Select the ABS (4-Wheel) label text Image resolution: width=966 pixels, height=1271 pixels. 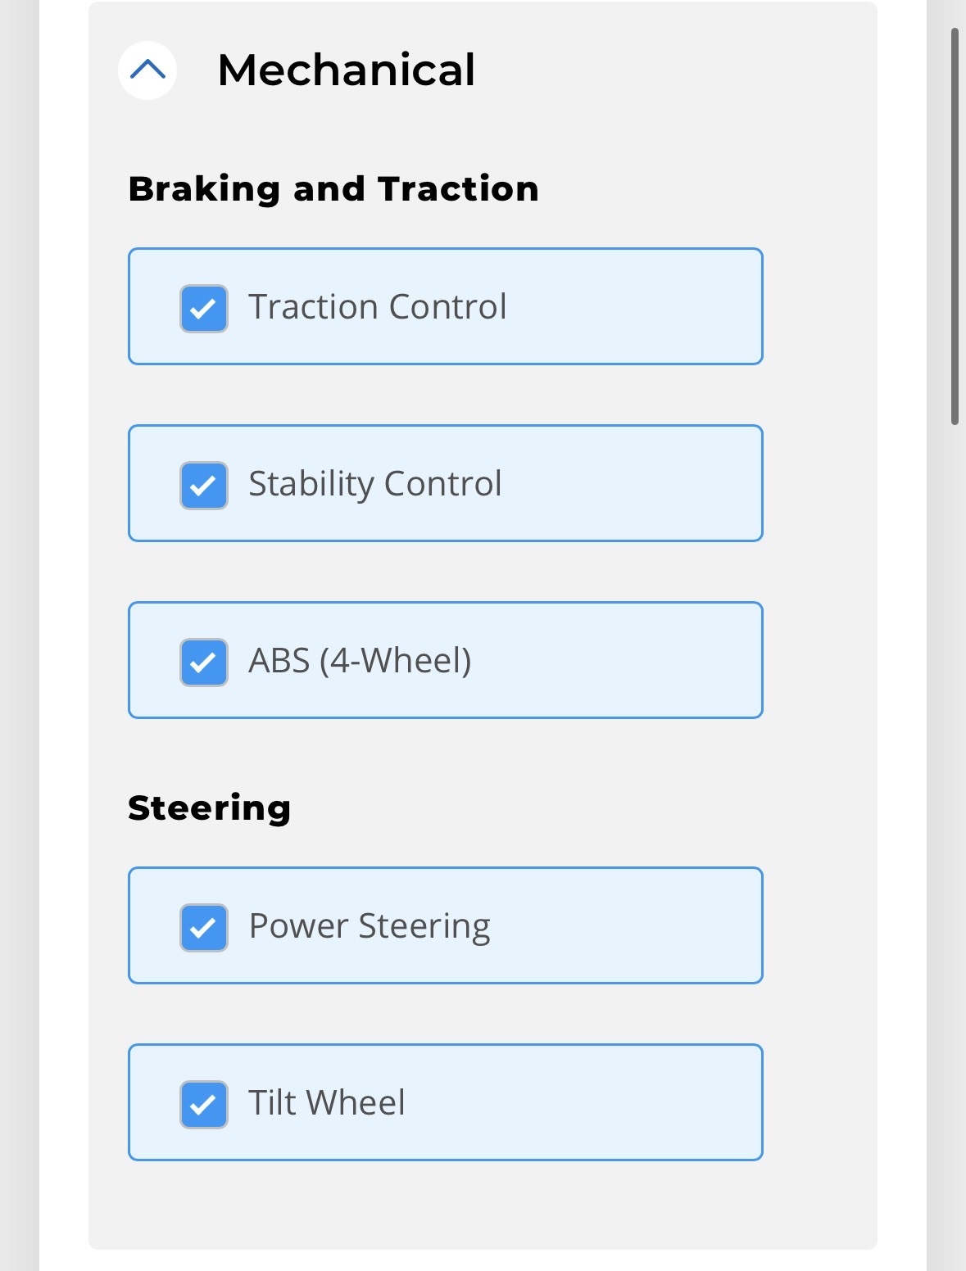coord(361,661)
